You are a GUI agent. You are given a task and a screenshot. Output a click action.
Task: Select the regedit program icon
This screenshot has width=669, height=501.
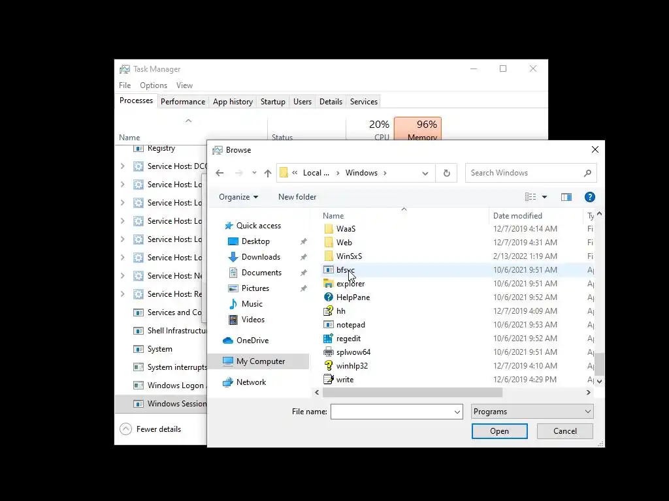[x=329, y=339]
